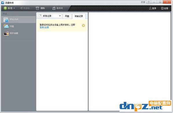The width and height of the screenshot is (173, 113).
Task: Open the 所有记录 filter dropdown
Action: (x=49, y=16)
